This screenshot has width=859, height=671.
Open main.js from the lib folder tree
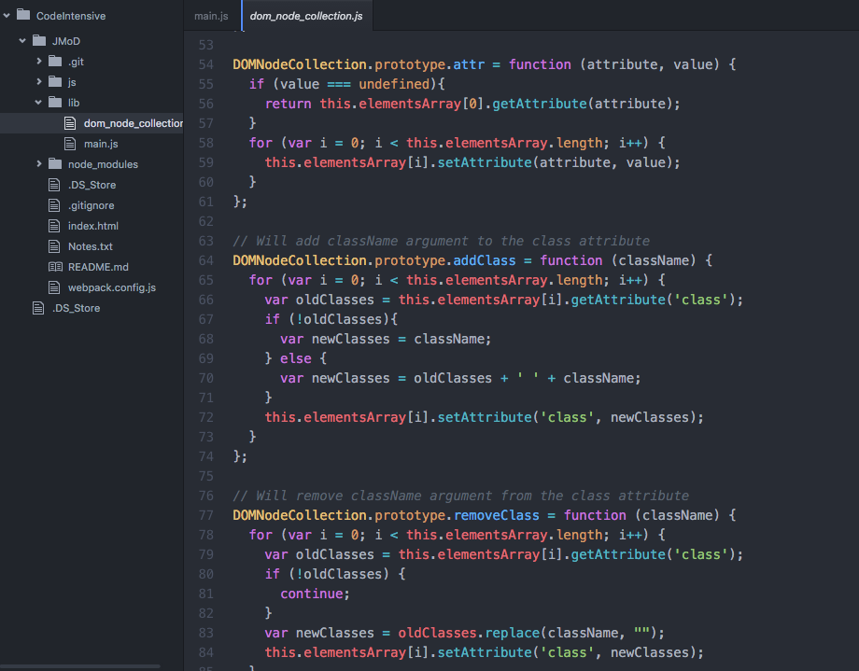(101, 144)
